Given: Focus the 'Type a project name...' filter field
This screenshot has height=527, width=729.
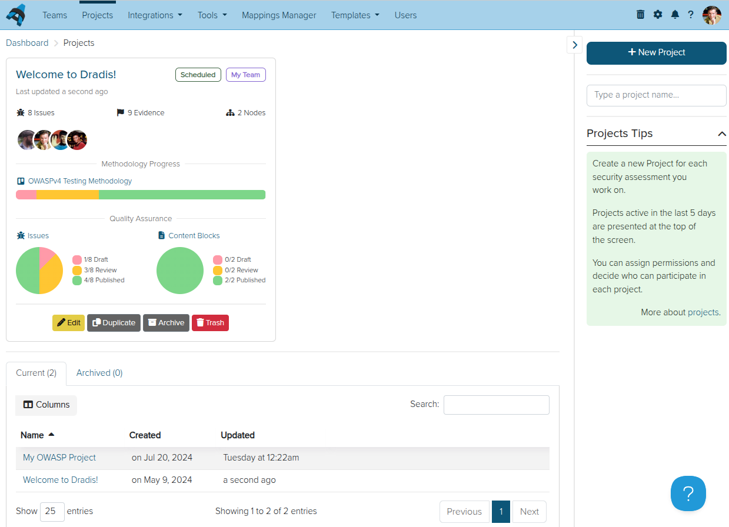Looking at the screenshot, I should coord(657,95).
